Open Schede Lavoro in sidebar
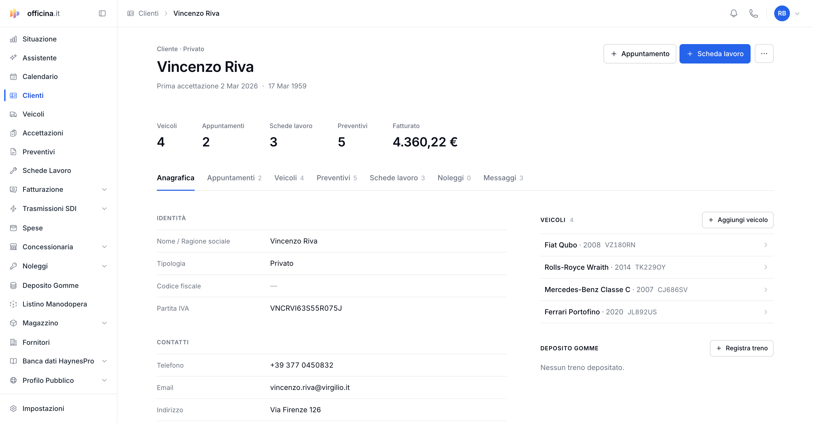Screen dimensions: 813x423 (58, 171)
